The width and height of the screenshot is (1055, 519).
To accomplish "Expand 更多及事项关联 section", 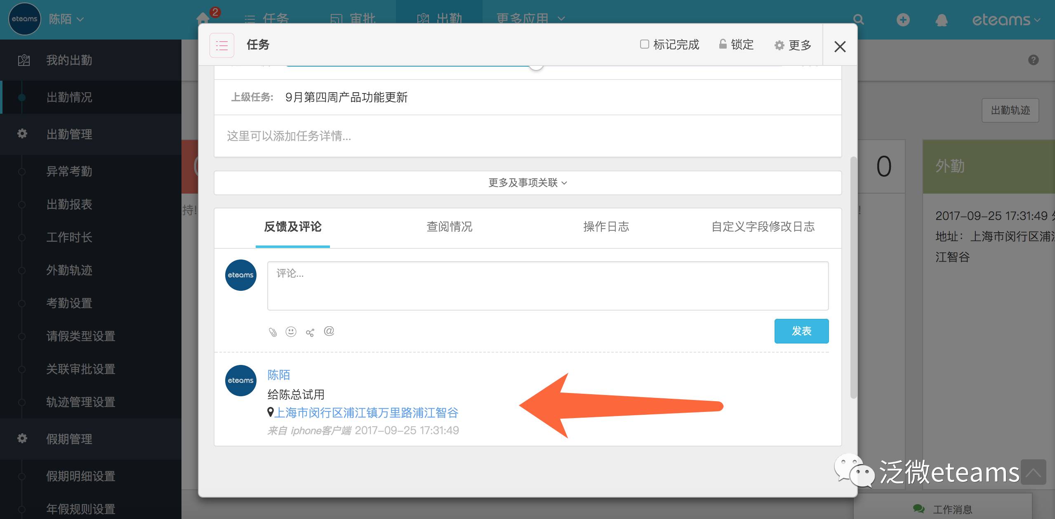I will click(527, 183).
